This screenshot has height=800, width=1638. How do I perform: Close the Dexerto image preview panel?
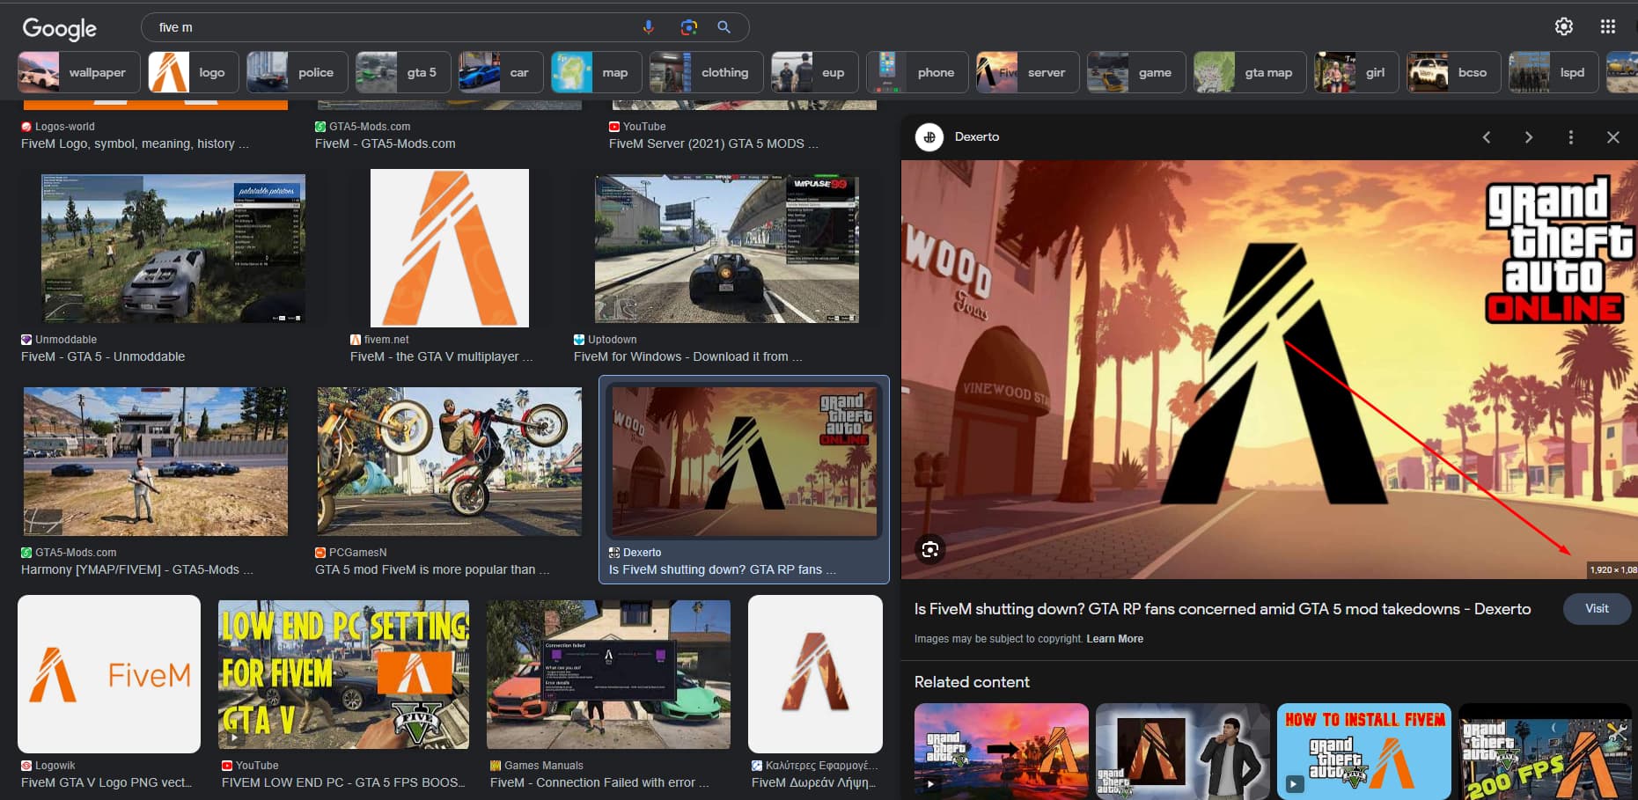(x=1612, y=137)
